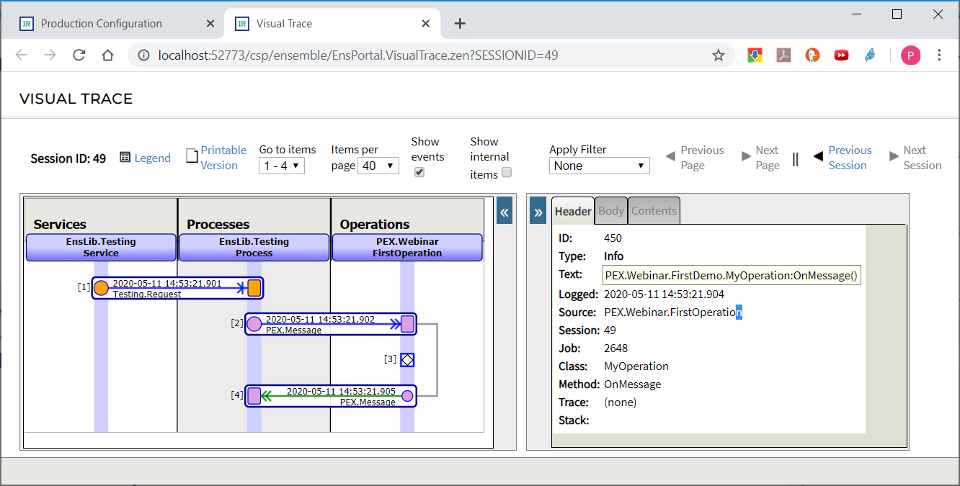Image resolution: width=960 pixels, height=486 pixels.
Task: Click the diamond event marker at item 3
Action: 407,359
